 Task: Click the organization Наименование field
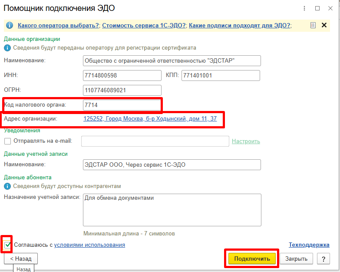point(172,61)
